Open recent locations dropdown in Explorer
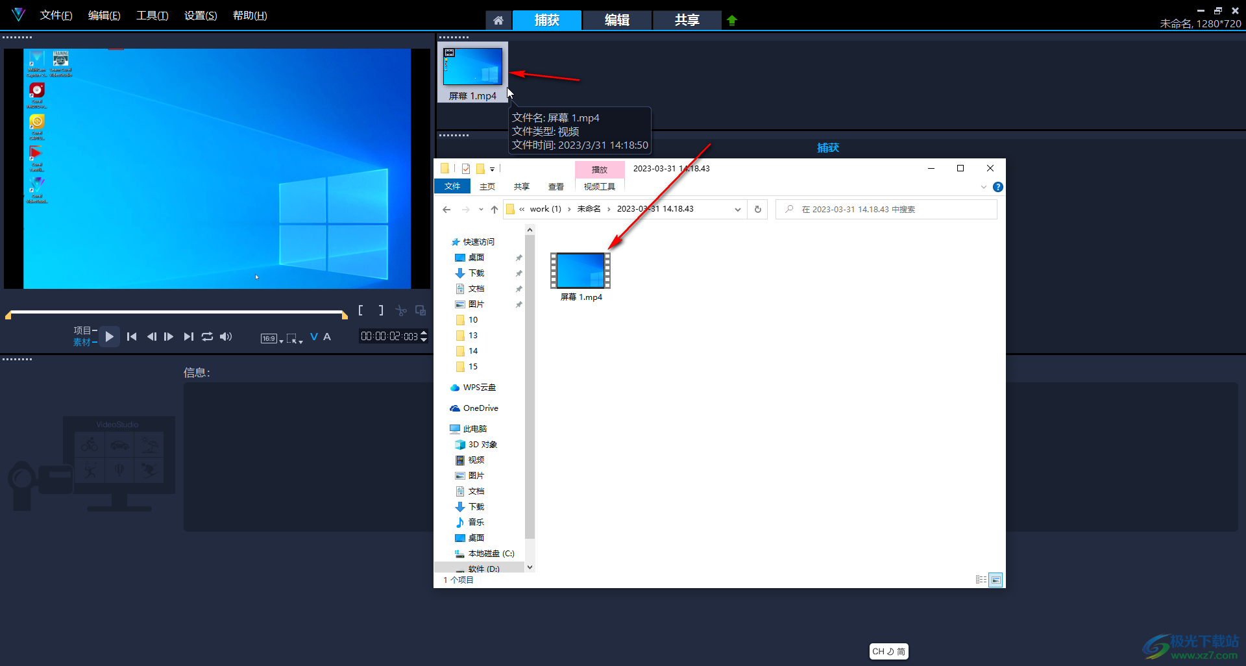The width and height of the screenshot is (1246, 666). [481, 209]
